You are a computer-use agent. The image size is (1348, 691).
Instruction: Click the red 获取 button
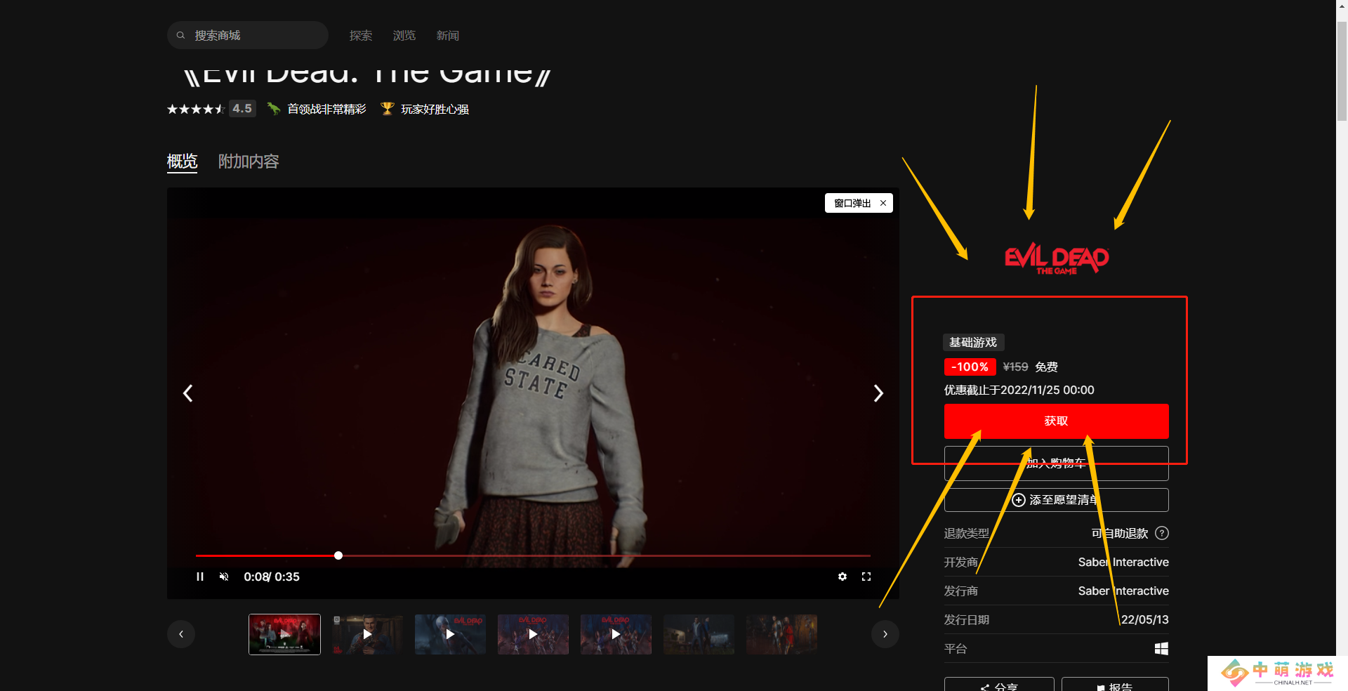pyautogui.click(x=1056, y=421)
